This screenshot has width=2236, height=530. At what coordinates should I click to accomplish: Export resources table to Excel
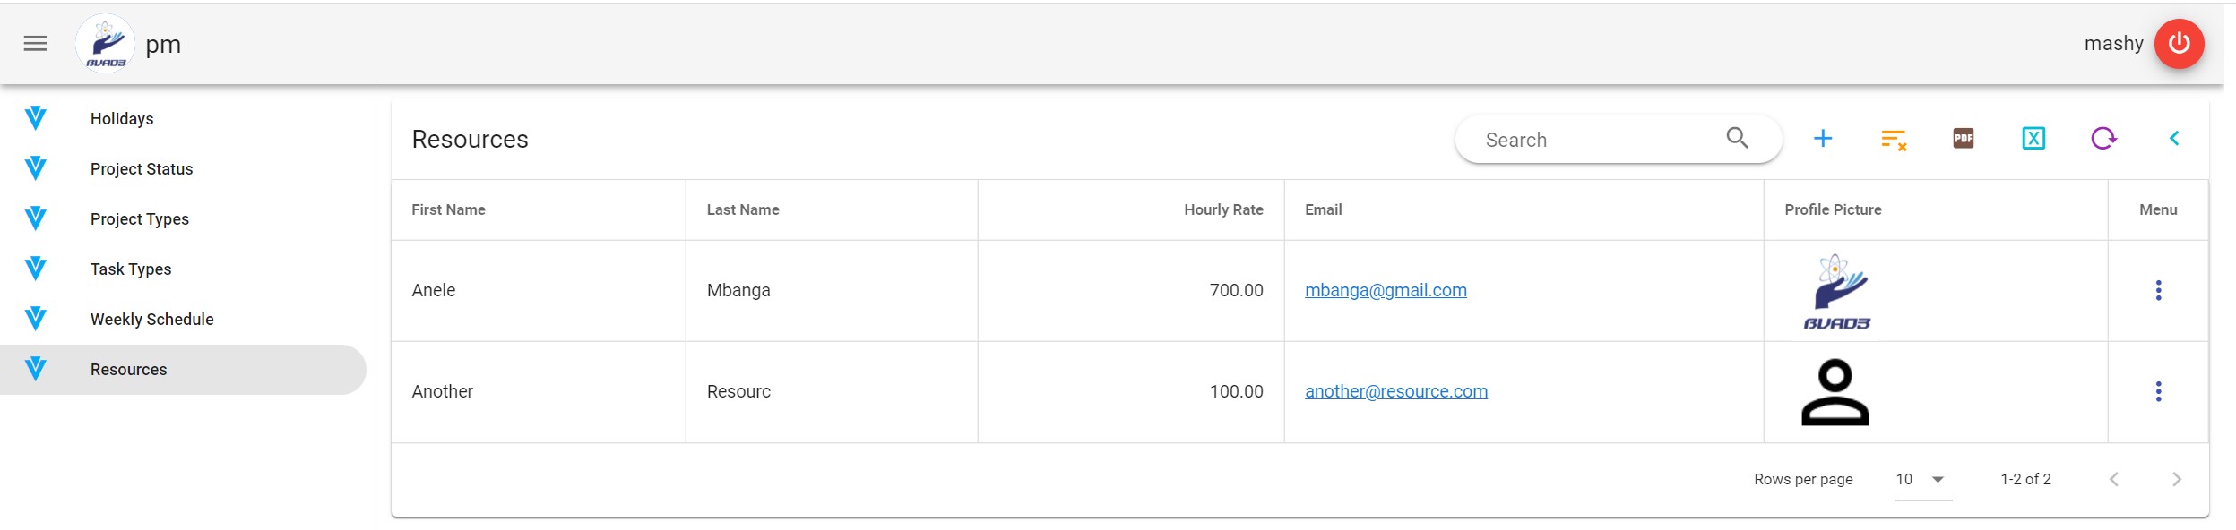pyautogui.click(x=2033, y=139)
